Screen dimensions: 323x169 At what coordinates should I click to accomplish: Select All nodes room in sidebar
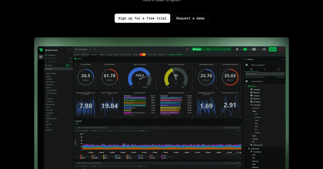pos(59,69)
